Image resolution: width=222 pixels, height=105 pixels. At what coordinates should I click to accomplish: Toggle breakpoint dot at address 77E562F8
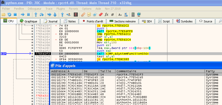point(32,56)
